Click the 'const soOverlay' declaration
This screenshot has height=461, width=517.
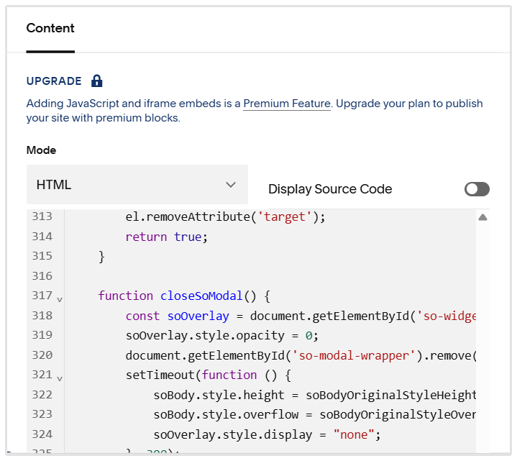(x=177, y=316)
